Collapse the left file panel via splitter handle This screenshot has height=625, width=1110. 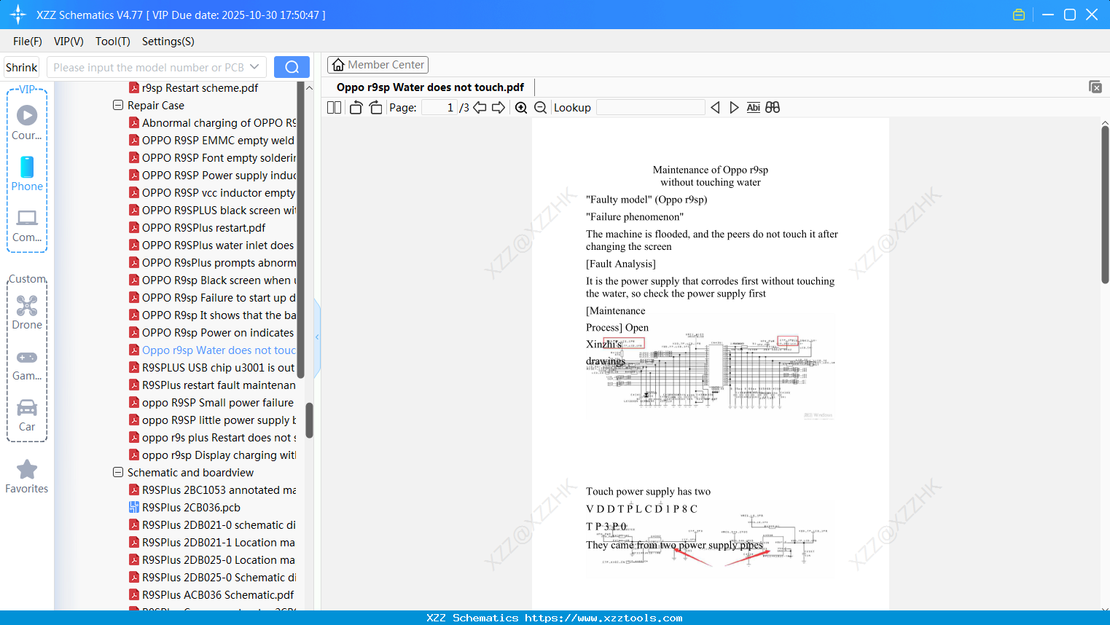tap(317, 337)
